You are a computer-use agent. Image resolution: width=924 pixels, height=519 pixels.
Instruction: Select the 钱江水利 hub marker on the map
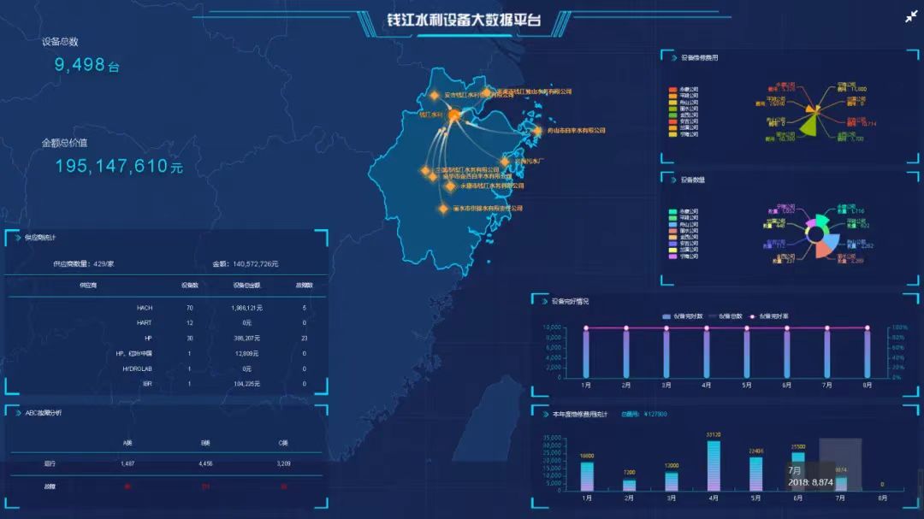pyautogui.click(x=453, y=115)
